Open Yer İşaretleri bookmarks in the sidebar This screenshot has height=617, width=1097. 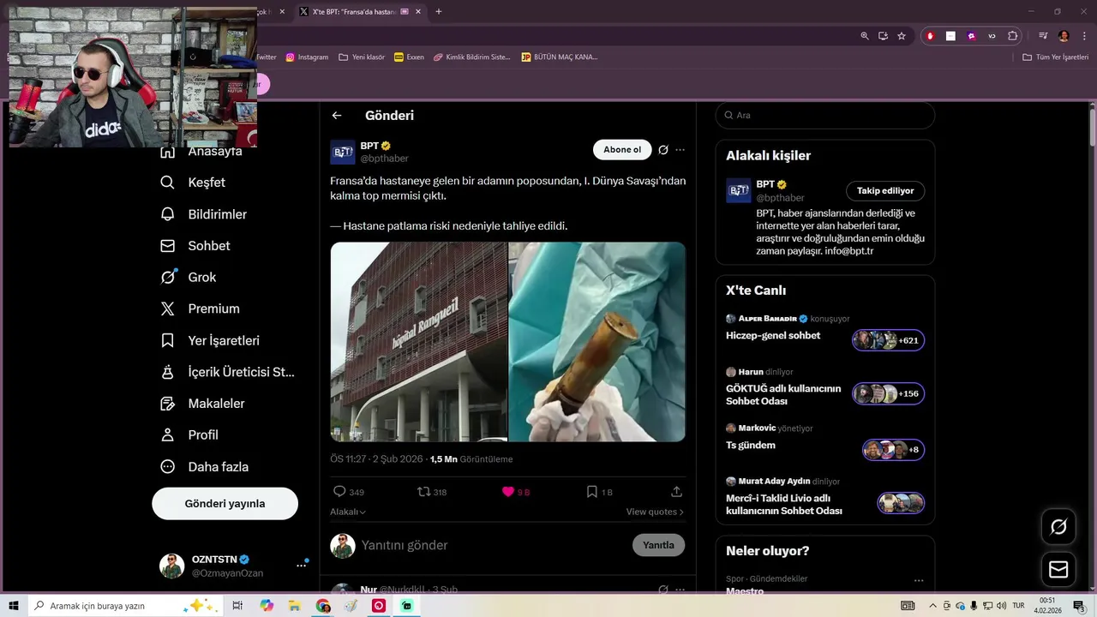tap(210, 340)
